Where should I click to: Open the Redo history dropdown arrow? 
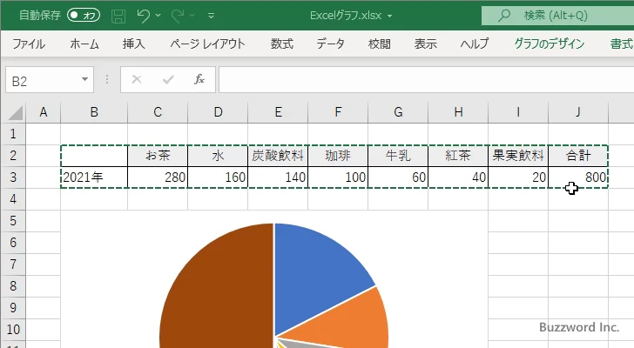(x=192, y=16)
